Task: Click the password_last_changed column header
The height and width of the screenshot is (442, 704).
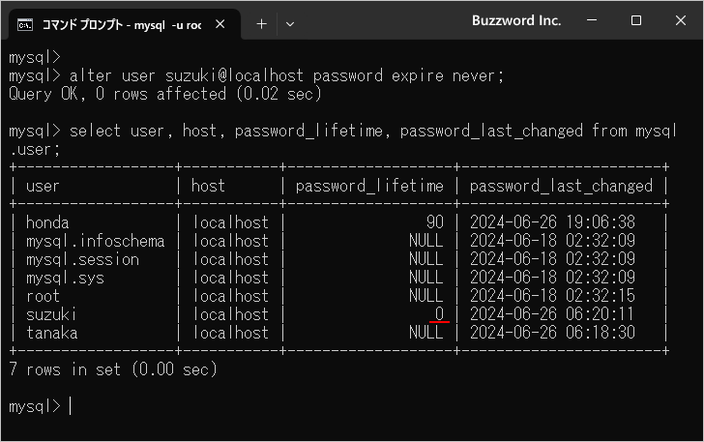Action: pos(561,186)
